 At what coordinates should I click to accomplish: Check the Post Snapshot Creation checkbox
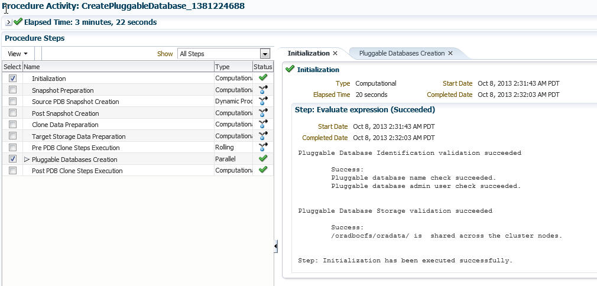(12, 113)
